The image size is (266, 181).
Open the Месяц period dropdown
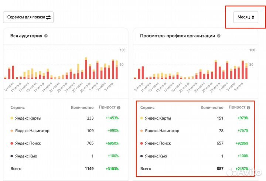point(246,17)
